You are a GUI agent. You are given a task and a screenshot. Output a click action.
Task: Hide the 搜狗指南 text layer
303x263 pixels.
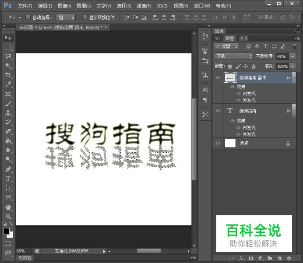click(218, 110)
